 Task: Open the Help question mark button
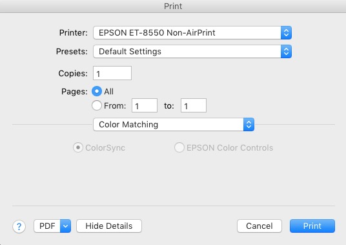click(19, 226)
